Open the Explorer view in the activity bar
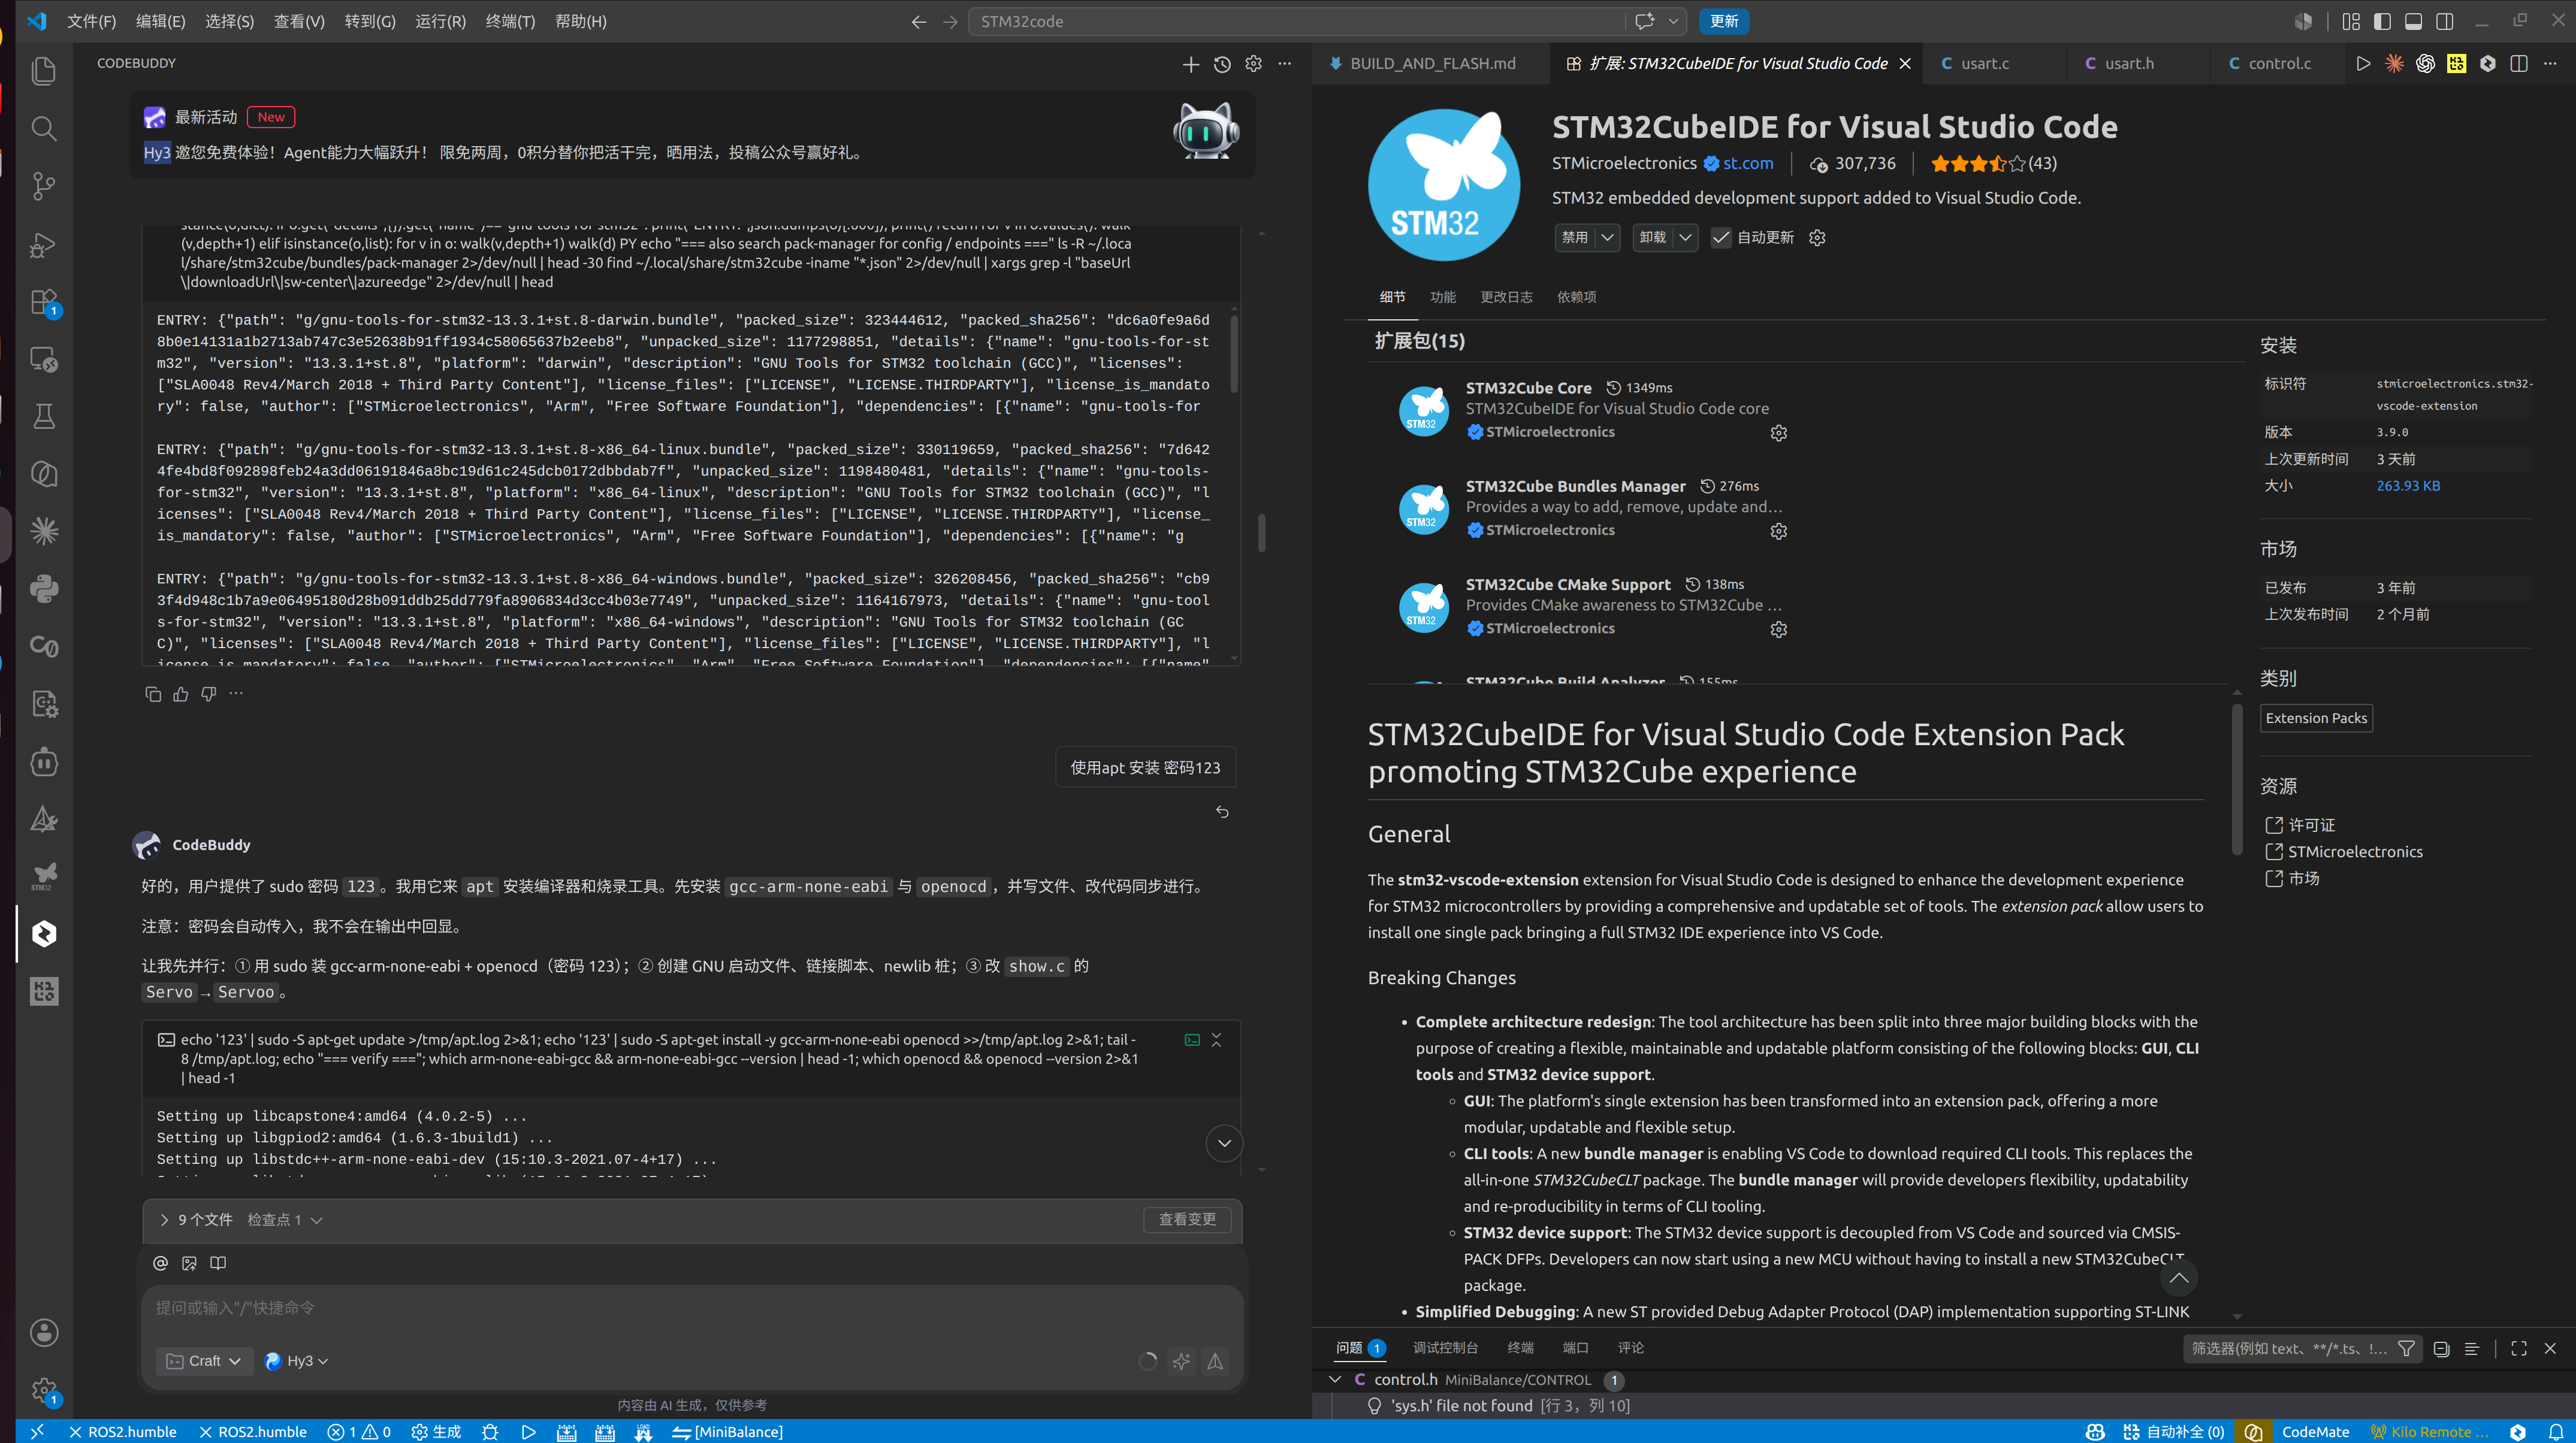The height and width of the screenshot is (1443, 2576). pyautogui.click(x=44, y=71)
